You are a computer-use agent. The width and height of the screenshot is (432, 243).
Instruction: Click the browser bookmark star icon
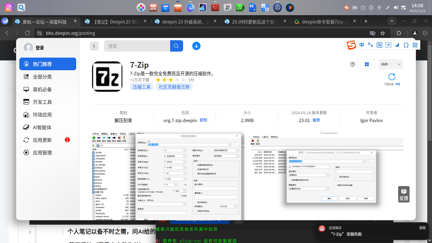[383, 33]
